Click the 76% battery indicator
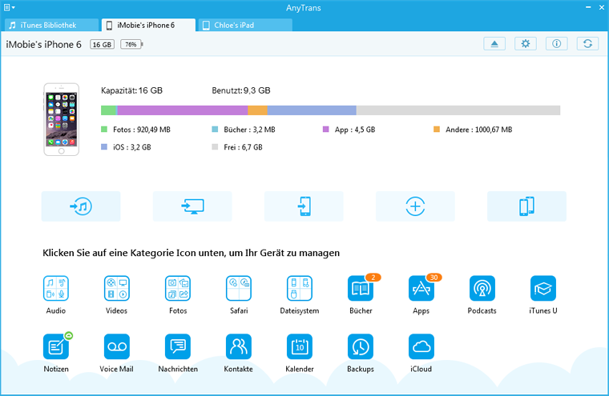609x396 pixels. 131,45
